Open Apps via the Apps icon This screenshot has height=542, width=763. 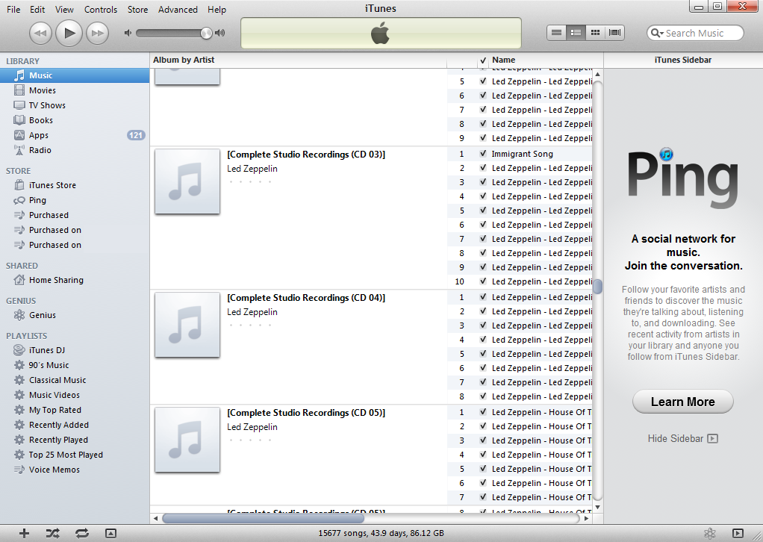tap(19, 135)
